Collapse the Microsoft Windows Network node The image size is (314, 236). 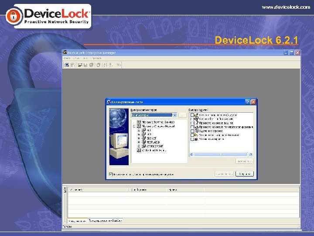tap(134, 126)
